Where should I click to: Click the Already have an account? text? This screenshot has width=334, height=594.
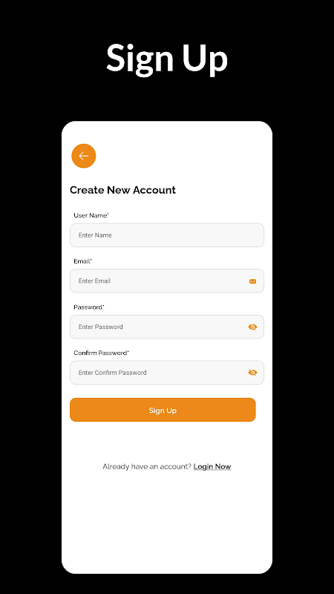147,467
